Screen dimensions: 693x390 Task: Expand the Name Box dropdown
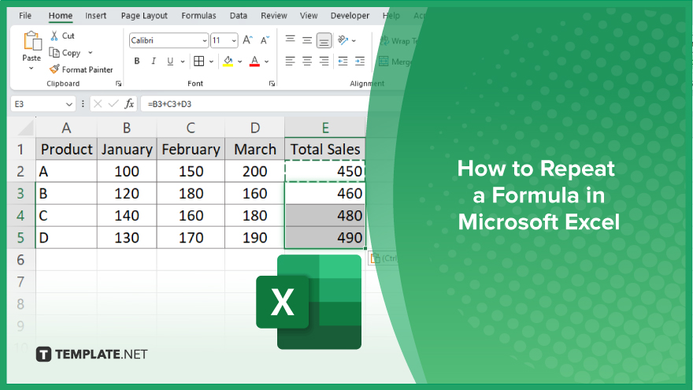[x=69, y=104]
